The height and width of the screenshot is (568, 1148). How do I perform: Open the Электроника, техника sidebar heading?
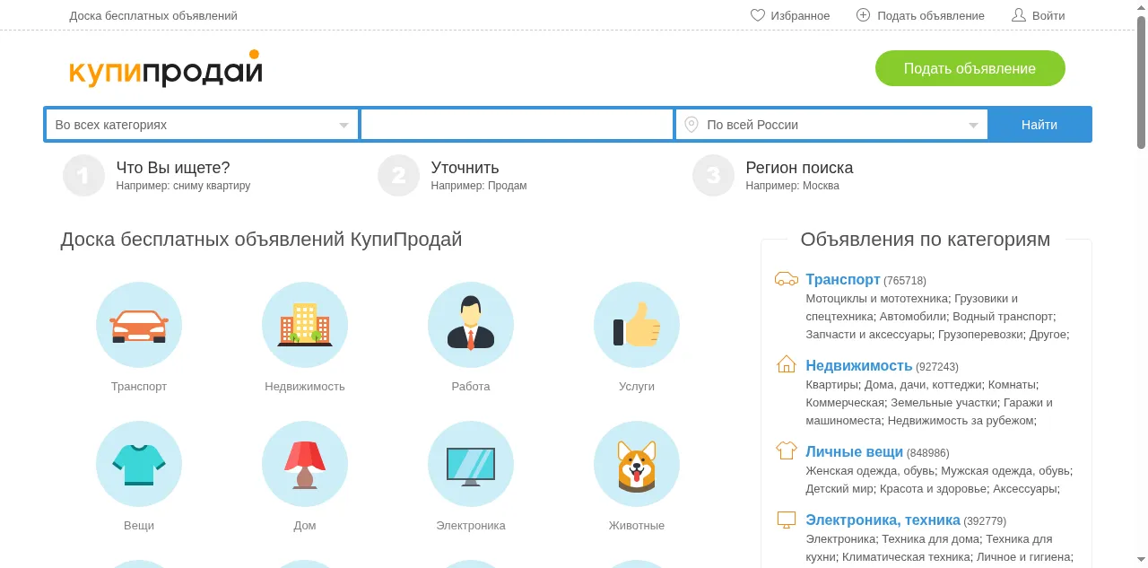pos(883,520)
